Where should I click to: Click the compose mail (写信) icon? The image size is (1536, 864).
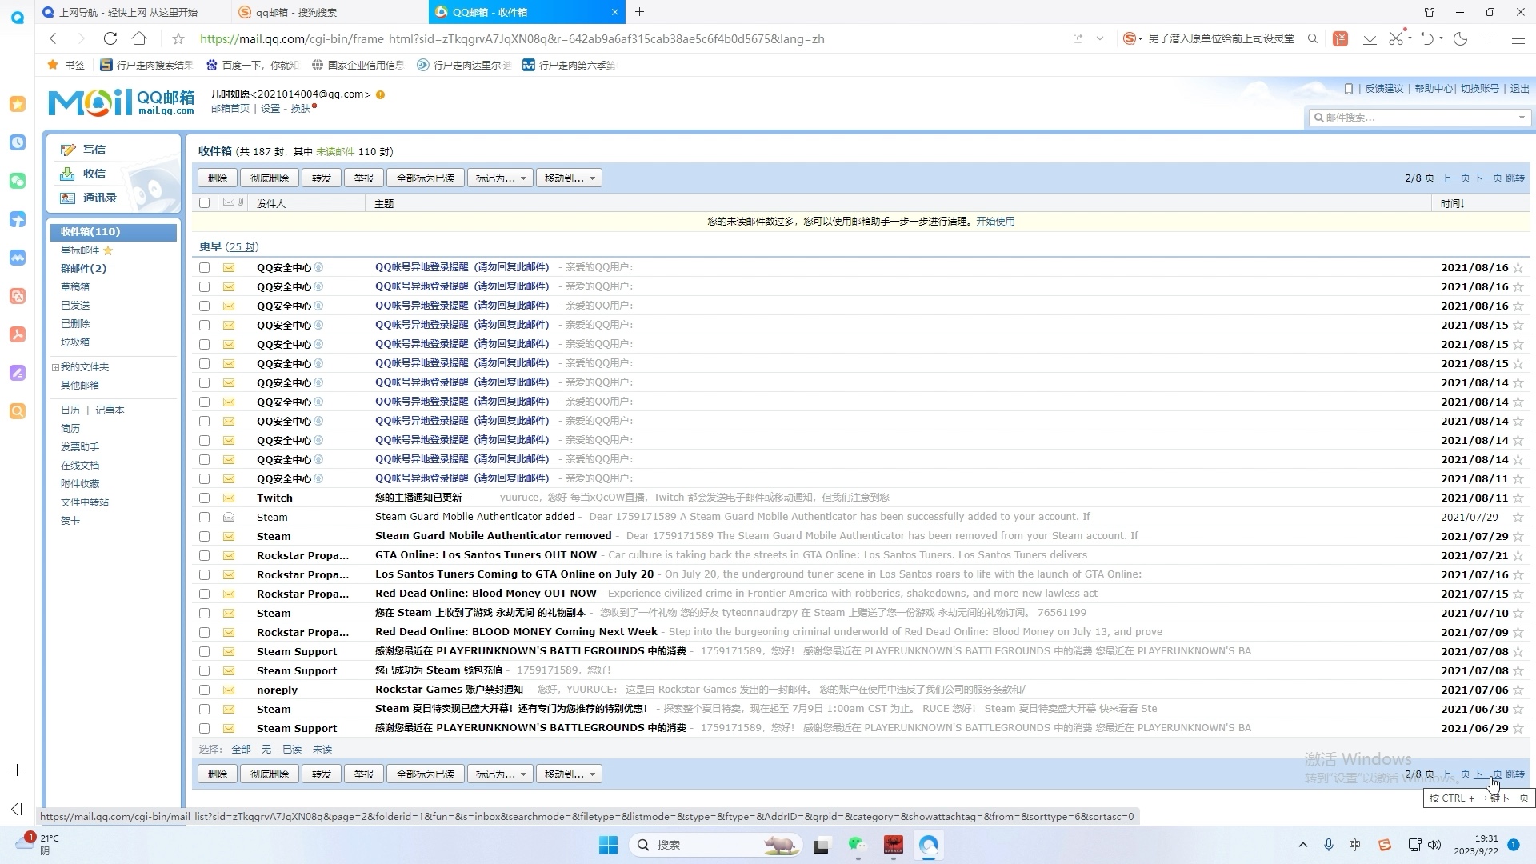coord(68,150)
